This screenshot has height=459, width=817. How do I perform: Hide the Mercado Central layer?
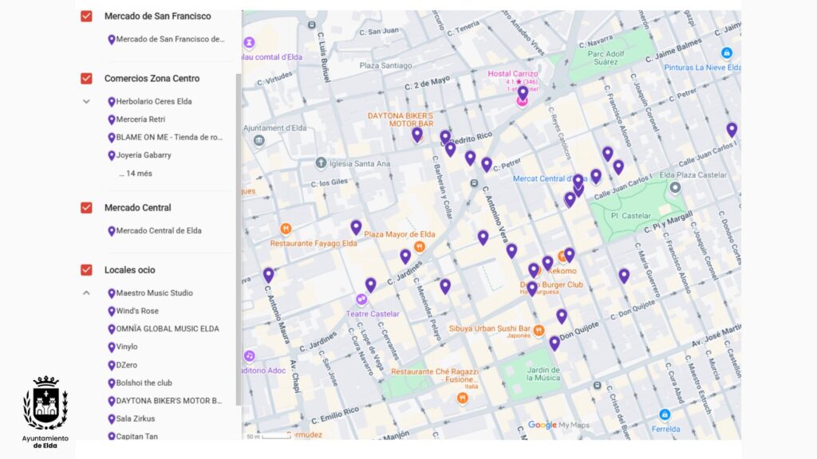click(86, 208)
